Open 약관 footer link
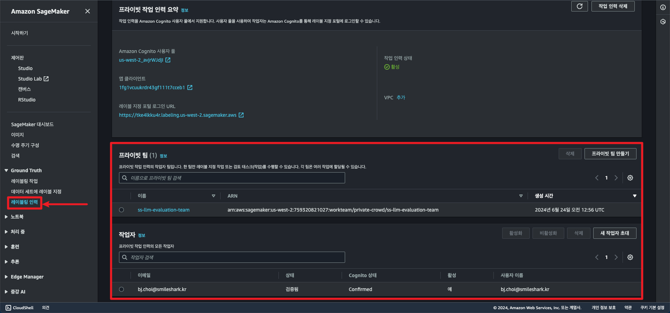Image resolution: width=670 pixels, height=313 pixels. pos(628,308)
